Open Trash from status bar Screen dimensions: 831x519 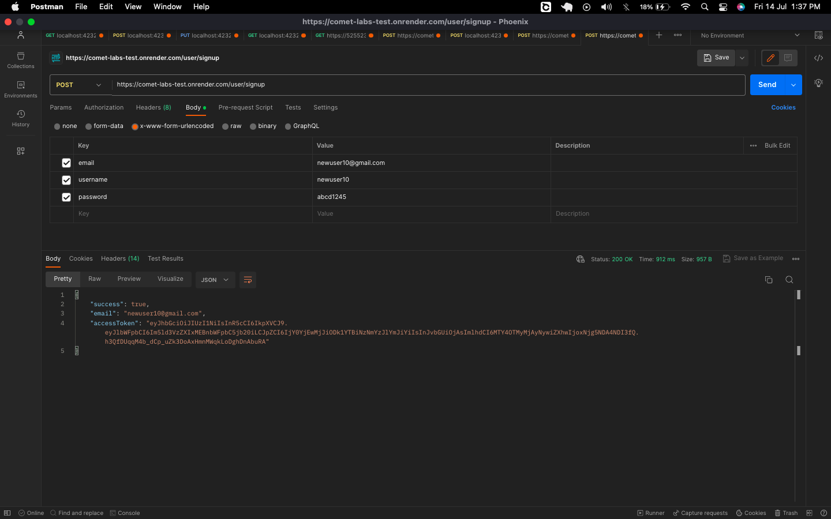(x=786, y=513)
